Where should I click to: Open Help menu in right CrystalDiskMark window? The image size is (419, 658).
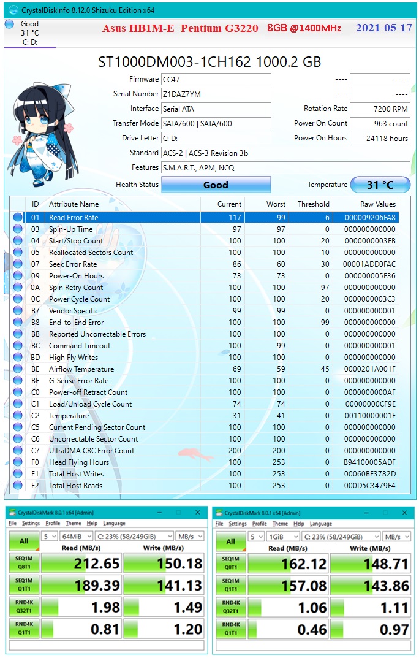[x=299, y=524]
